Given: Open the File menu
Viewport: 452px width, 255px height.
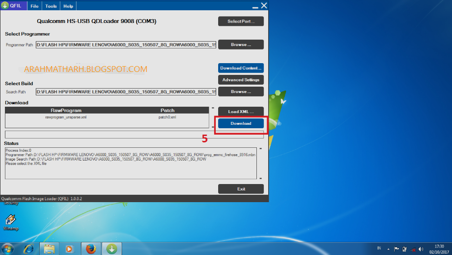Looking at the screenshot, I should pos(34,6).
